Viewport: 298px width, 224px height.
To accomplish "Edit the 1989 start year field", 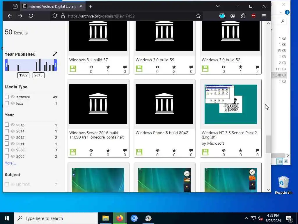I will click(23, 75).
